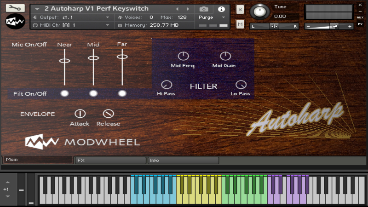Click the instrument name Autoharp V1 Perf Keyswitch
This screenshot has width=368, height=207.
pos(97,9)
